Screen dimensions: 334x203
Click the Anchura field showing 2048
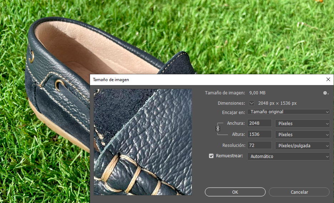(x=259, y=123)
